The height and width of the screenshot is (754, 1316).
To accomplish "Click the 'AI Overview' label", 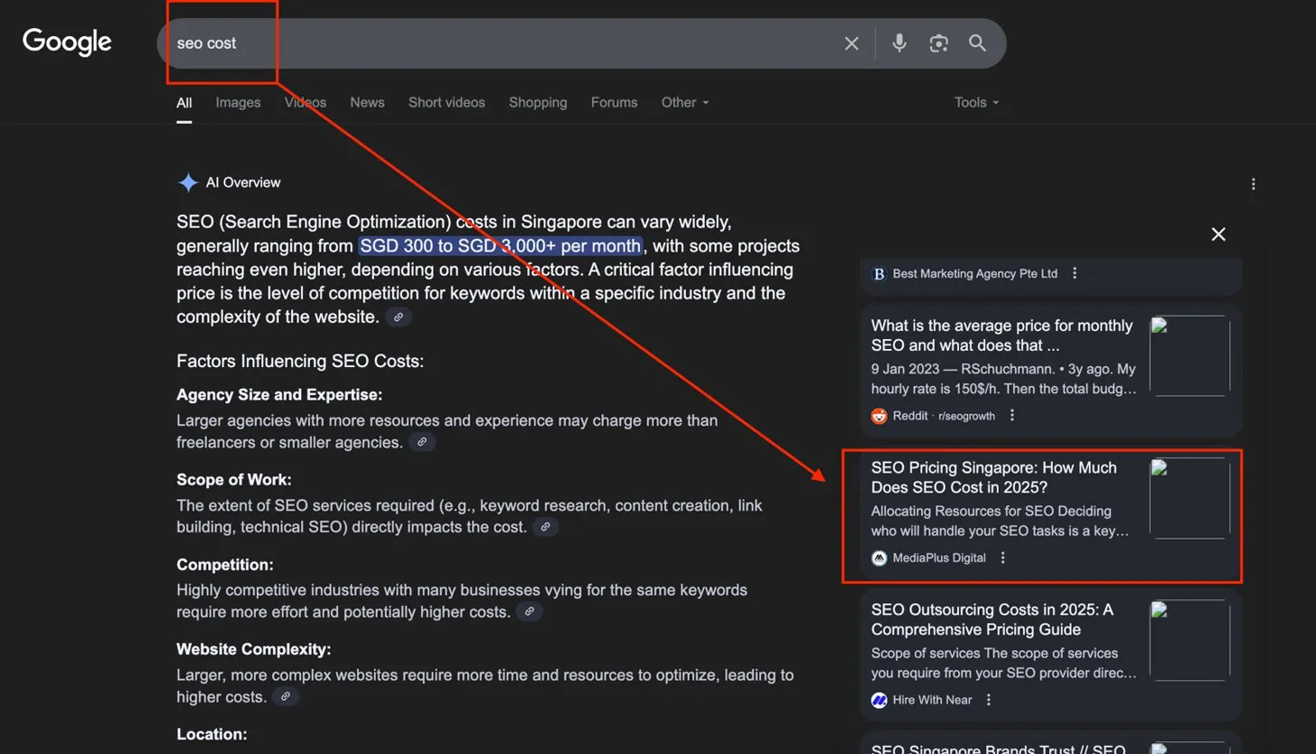I will point(243,183).
